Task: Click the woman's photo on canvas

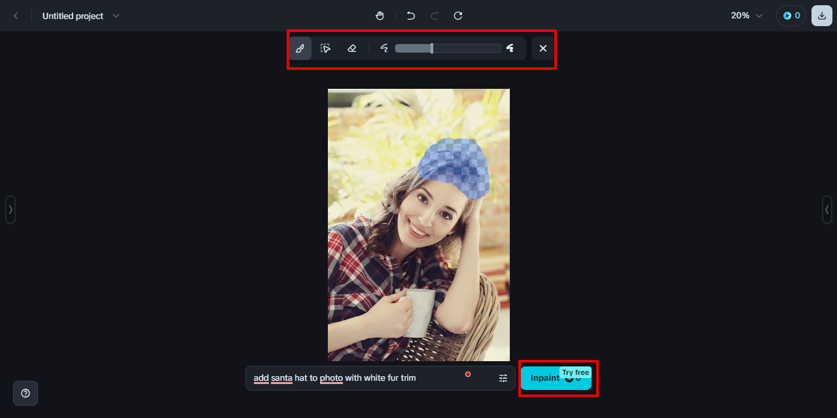Action: 419,225
